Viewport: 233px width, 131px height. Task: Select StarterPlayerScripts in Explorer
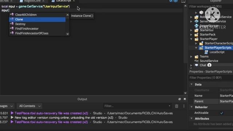[218, 48]
